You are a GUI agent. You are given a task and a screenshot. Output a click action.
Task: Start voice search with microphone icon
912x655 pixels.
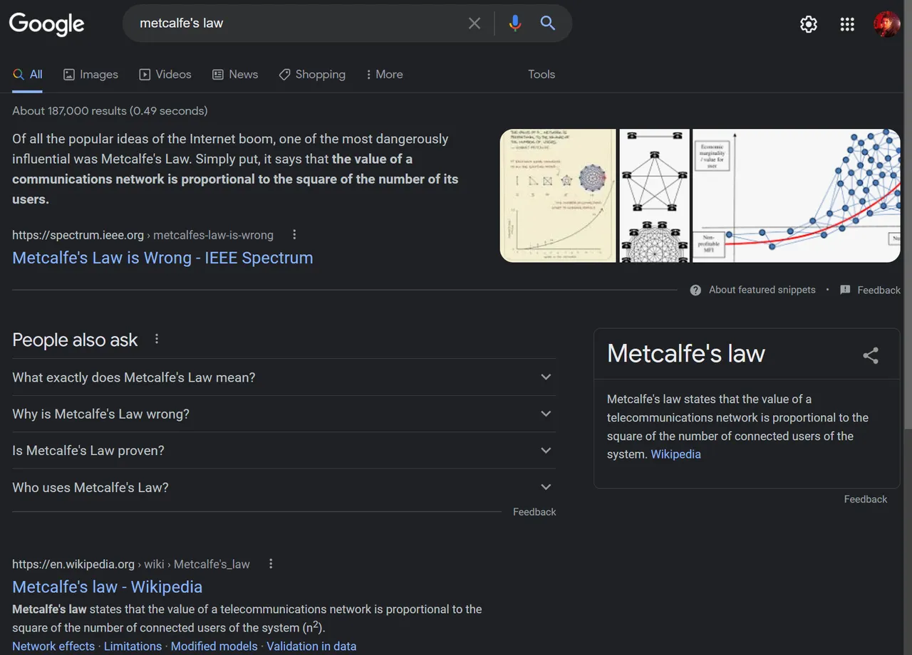coord(515,23)
